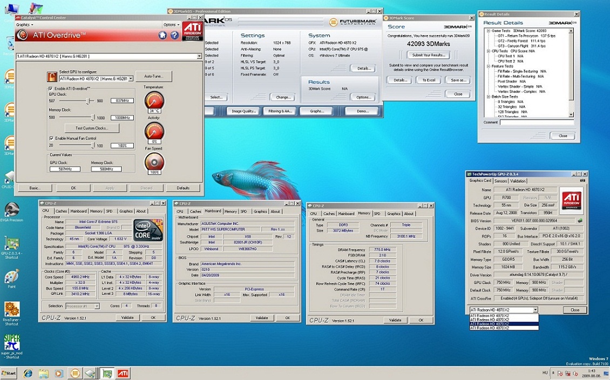Click the Comment field in Result Details
610x380 pixels.
537,122
